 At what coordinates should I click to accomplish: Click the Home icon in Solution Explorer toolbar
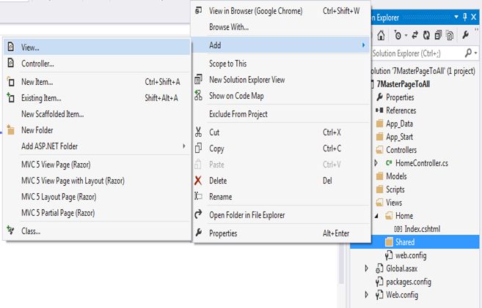click(381, 35)
